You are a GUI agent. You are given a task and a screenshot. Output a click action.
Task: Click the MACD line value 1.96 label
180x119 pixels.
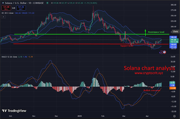[172, 85]
